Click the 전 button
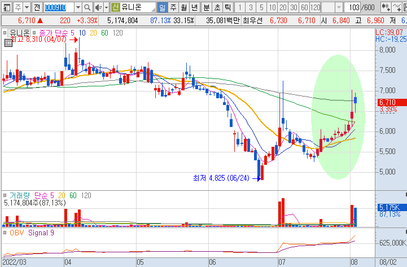The width and height of the screenshot is (407, 267). (x=37, y=7)
